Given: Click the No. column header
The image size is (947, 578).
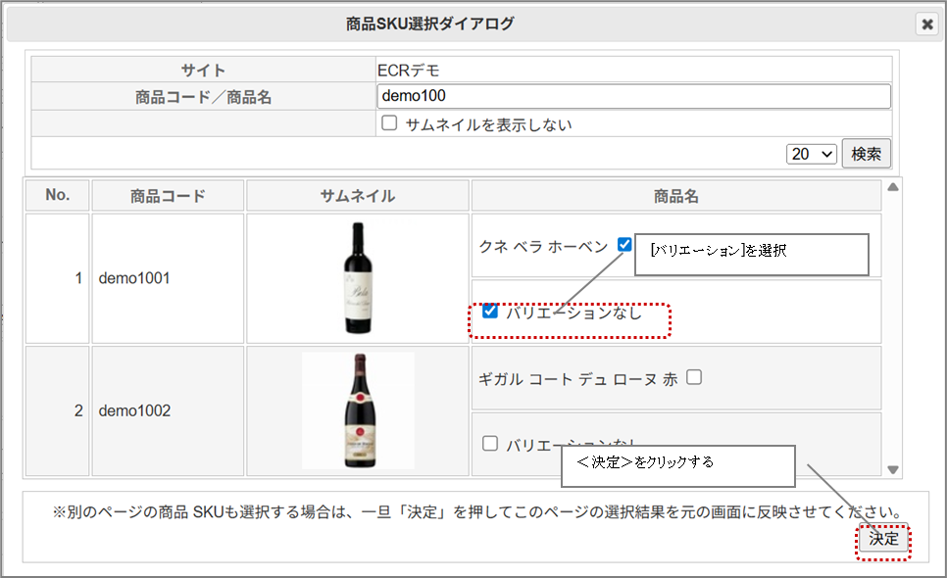Looking at the screenshot, I should pos(58,195).
